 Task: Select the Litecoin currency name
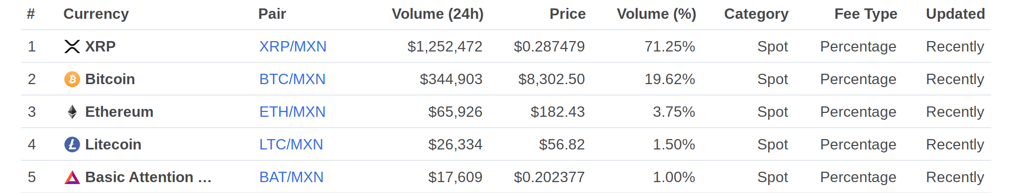click(x=113, y=145)
